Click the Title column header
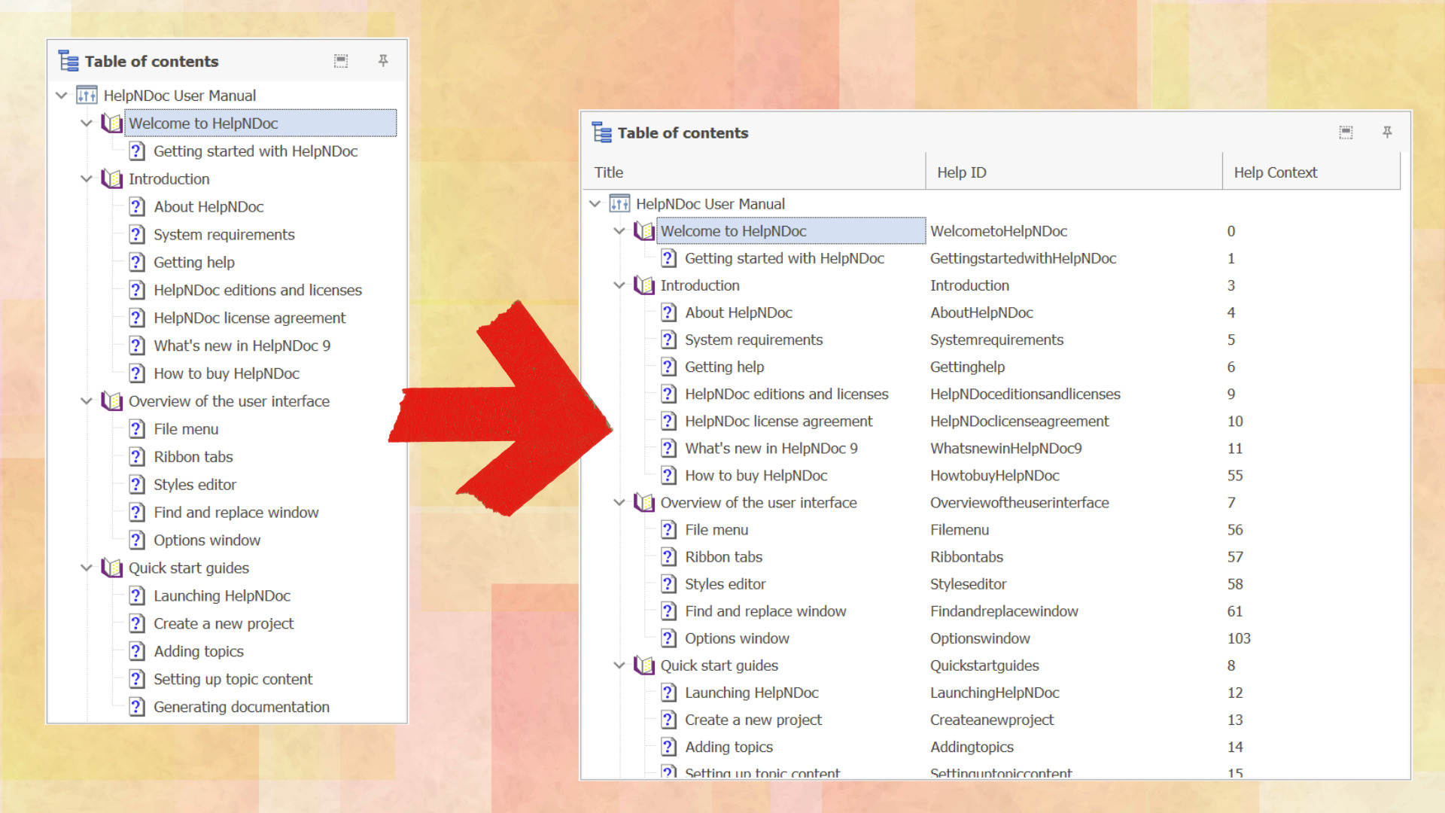 click(x=755, y=172)
